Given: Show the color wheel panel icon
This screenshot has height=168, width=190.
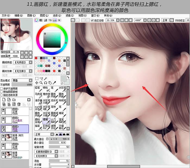Looking at the screenshot, I should [x=36, y=20].
